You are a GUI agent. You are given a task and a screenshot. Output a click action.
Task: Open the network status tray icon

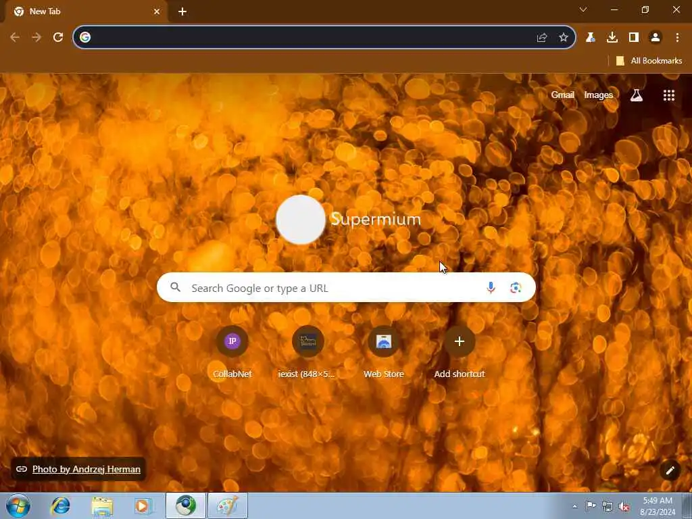tap(608, 507)
